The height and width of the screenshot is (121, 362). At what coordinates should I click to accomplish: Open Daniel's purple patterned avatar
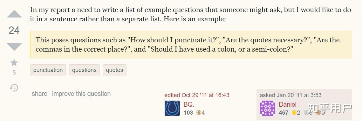(x=268, y=108)
